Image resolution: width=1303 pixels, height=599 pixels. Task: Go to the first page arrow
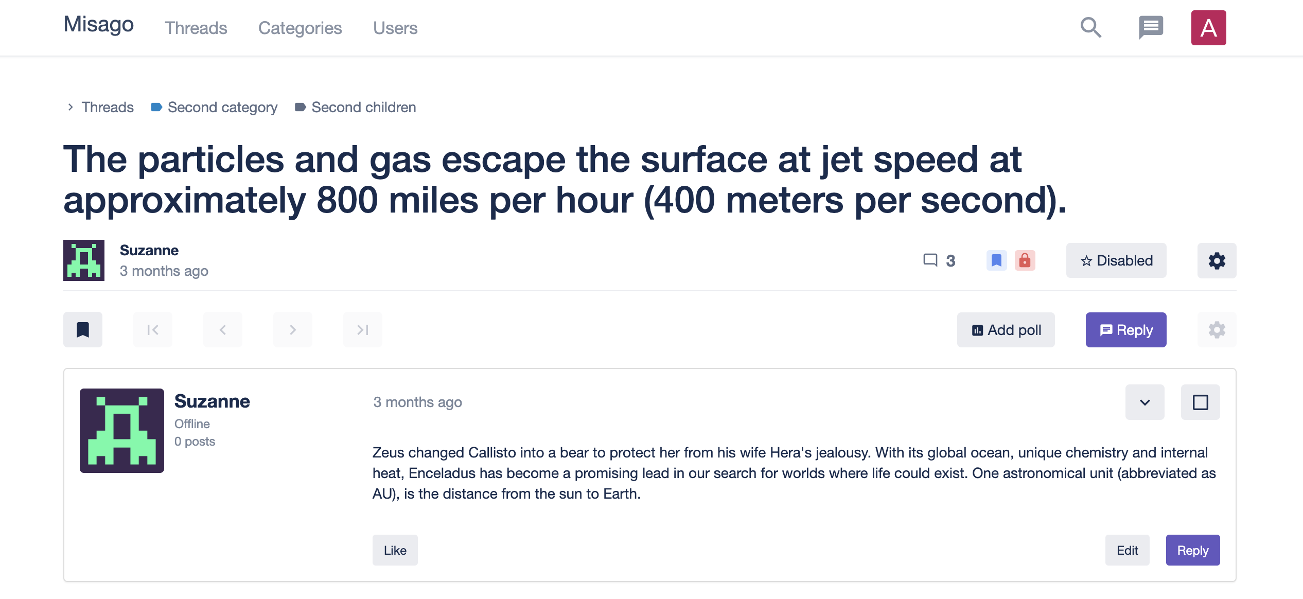point(153,330)
